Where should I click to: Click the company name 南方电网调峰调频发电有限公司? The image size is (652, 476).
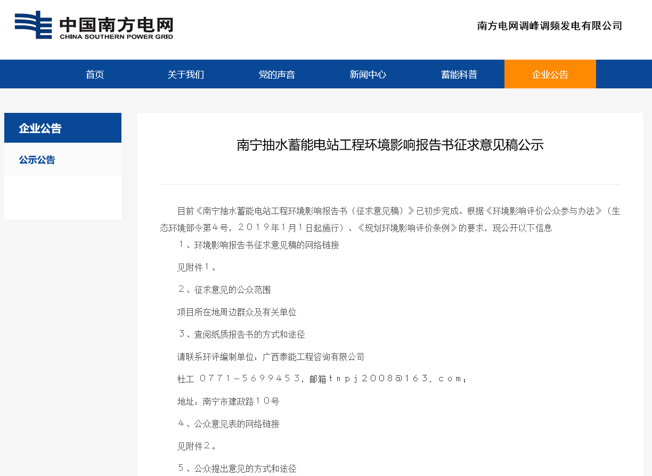coord(550,26)
